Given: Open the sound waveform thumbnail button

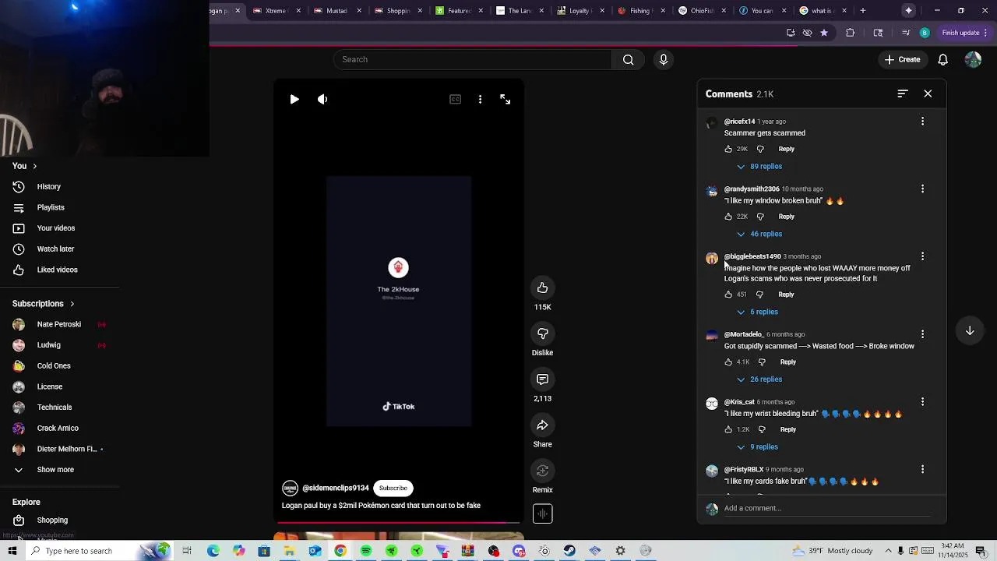Looking at the screenshot, I should click(x=543, y=513).
